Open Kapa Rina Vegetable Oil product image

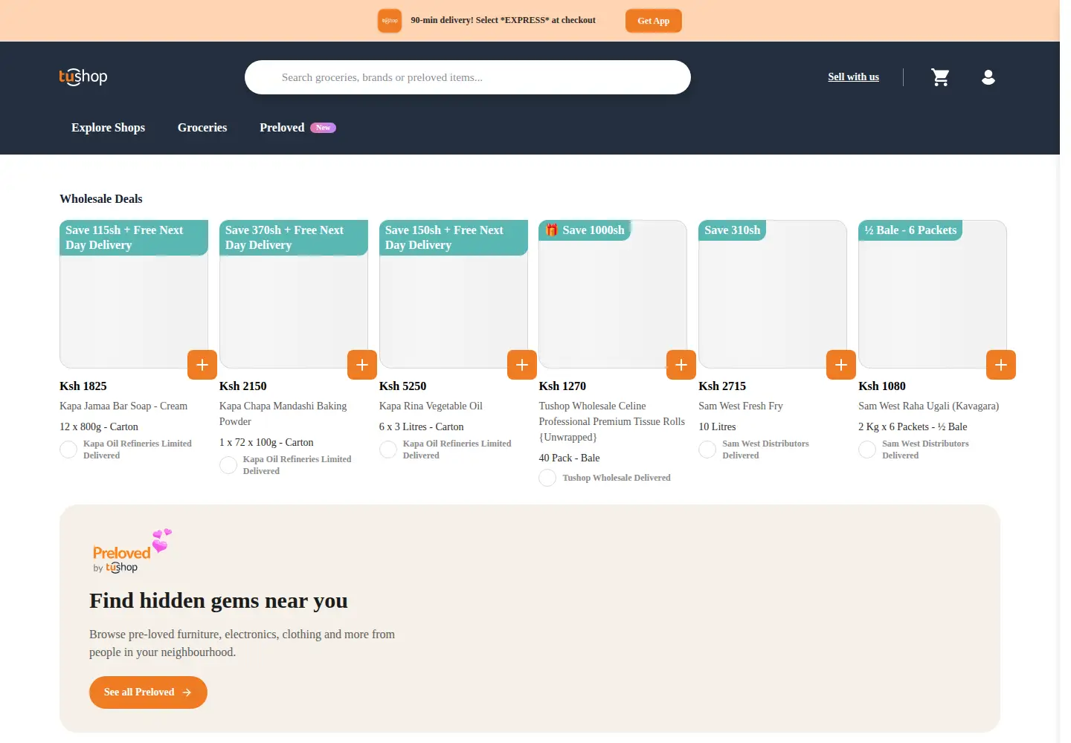[x=454, y=294]
